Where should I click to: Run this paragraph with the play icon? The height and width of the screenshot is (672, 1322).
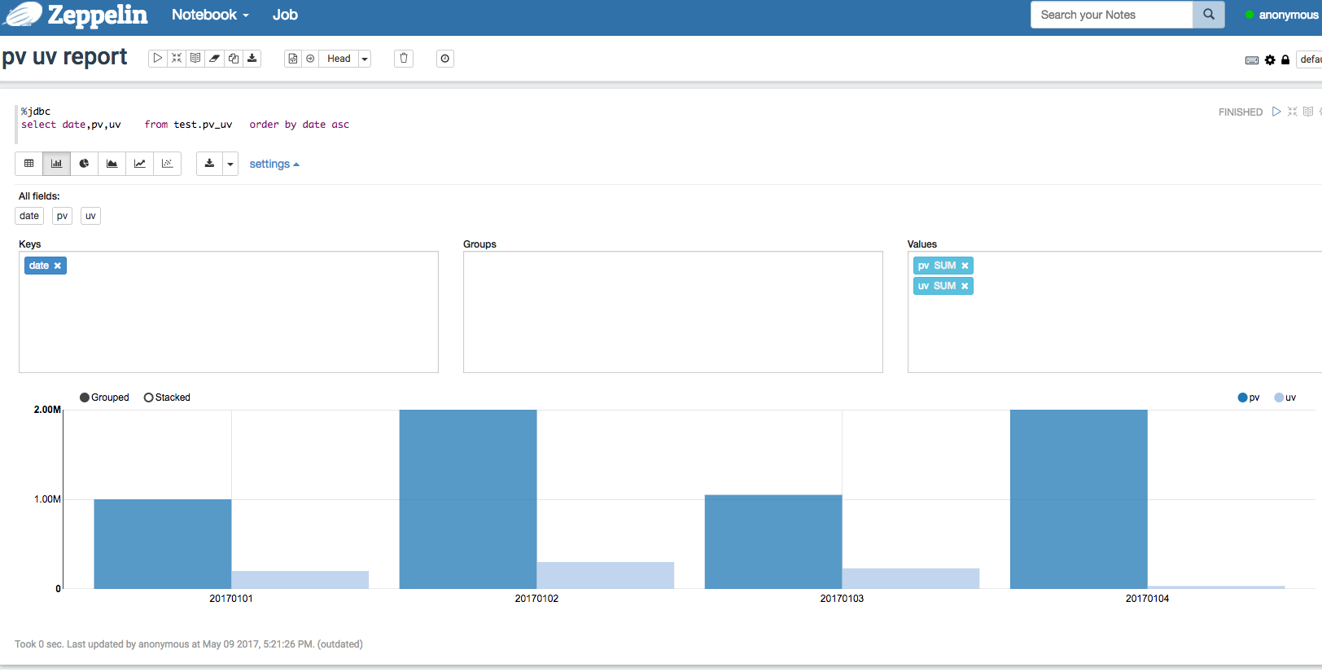pos(1276,112)
